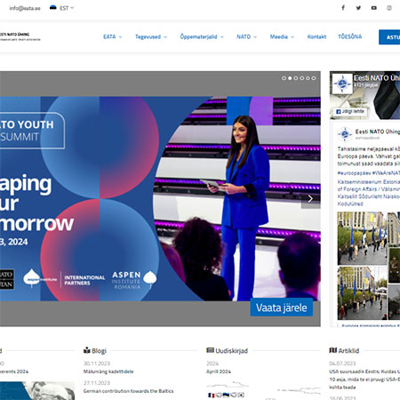
Task: Click Jälgi lehte follow button
Action: (350, 111)
